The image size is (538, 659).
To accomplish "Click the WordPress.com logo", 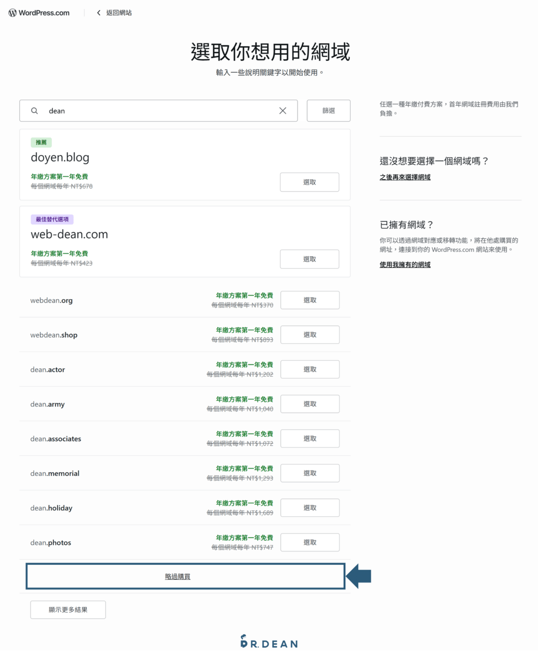I will (38, 12).
